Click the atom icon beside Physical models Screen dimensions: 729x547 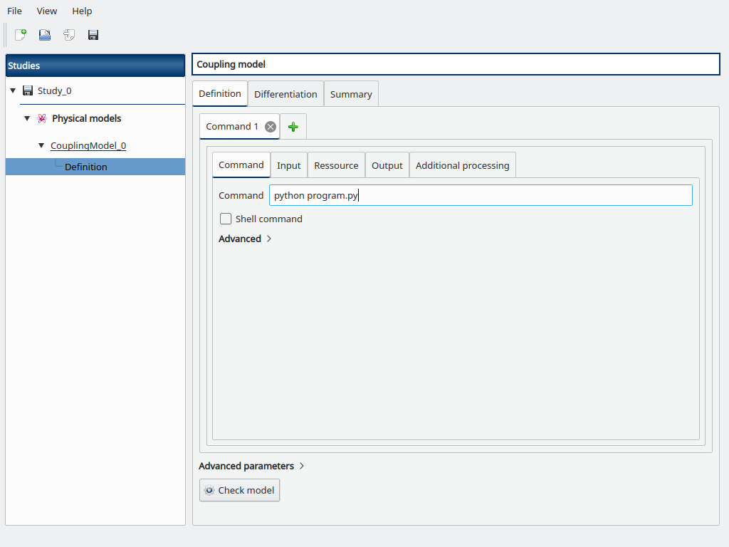click(42, 118)
